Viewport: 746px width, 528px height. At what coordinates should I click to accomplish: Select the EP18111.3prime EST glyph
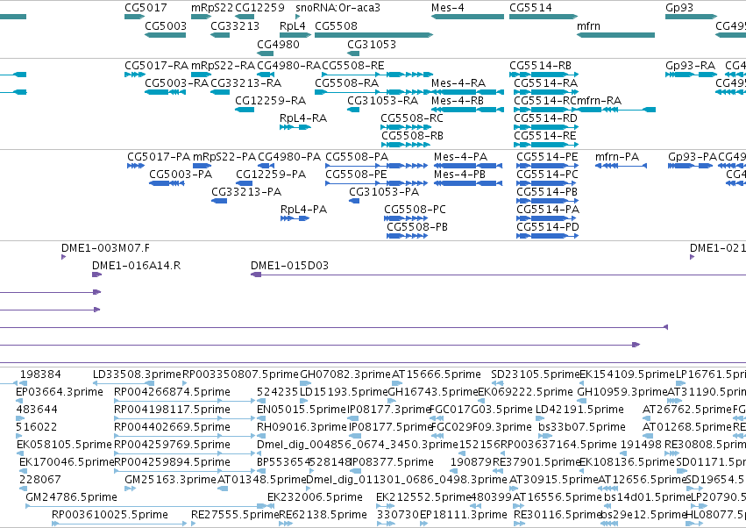tap(424, 524)
